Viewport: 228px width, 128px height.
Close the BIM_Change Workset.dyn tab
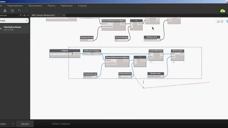click(x=64, y=15)
